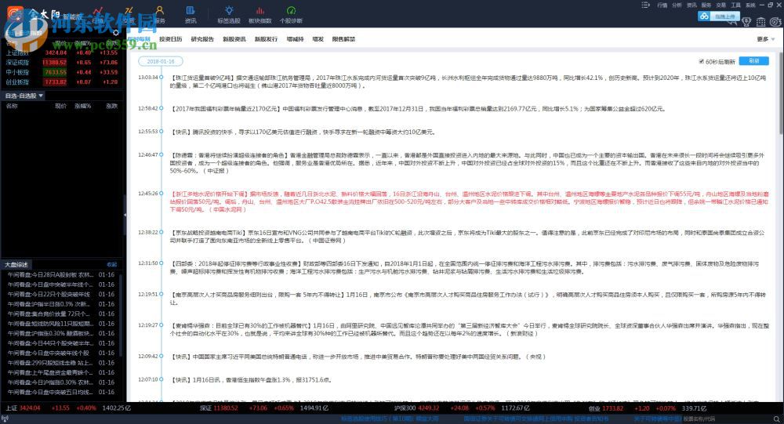Open the 服务 person icon
The width and height of the screenshot is (784, 424).
click(x=159, y=15)
